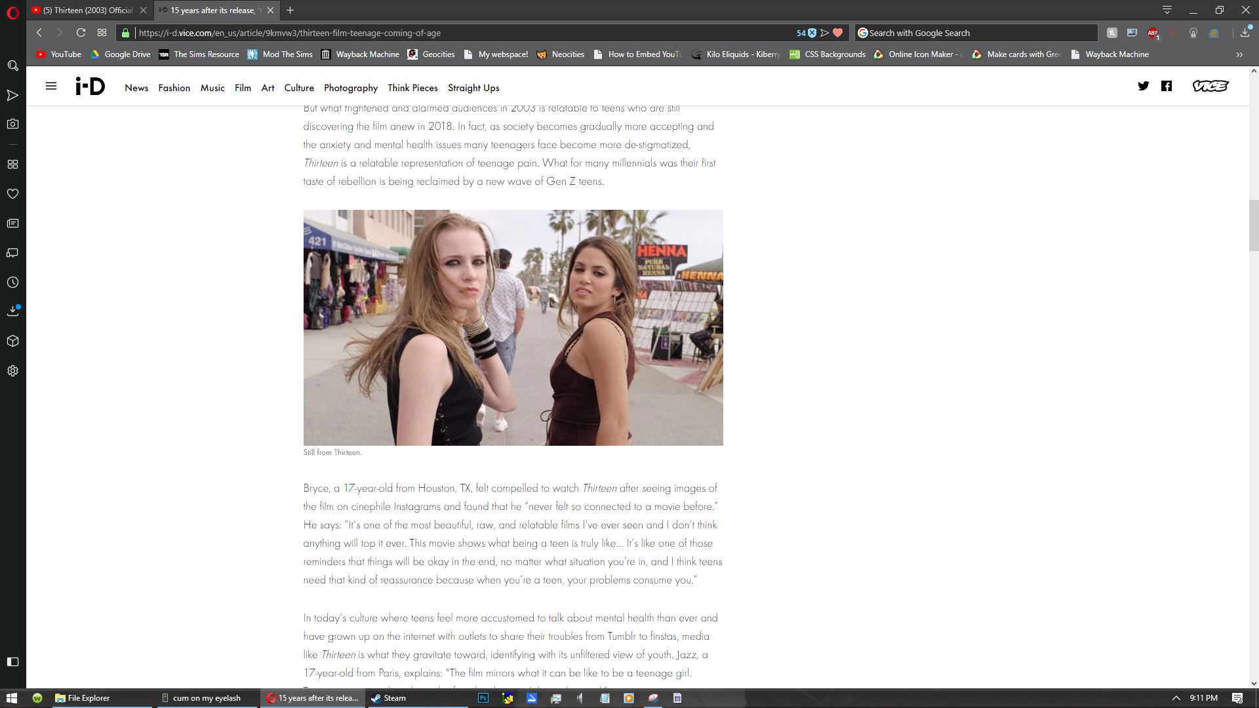The height and width of the screenshot is (708, 1259).
Task: Open i-D's Facebook page icon
Action: [x=1166, y=86]
